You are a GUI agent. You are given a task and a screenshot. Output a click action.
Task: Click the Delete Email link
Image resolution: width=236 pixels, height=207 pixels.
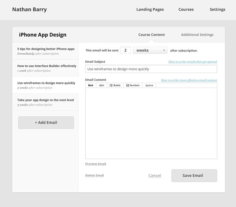(94, 176)
